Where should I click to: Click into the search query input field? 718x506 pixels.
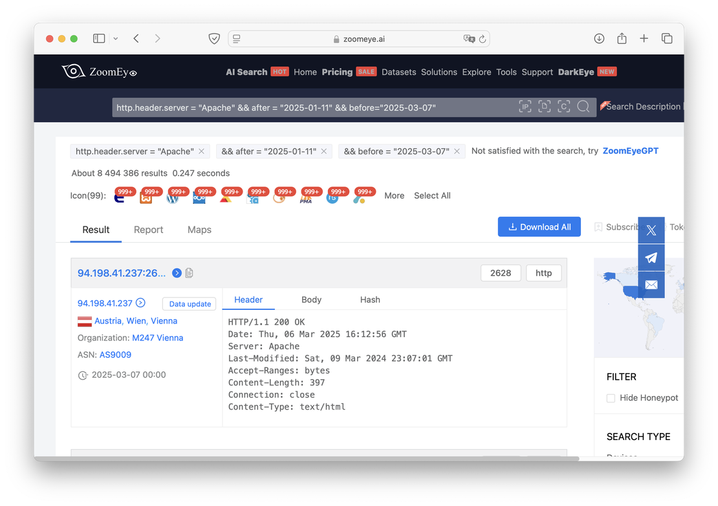click(310, 107)
